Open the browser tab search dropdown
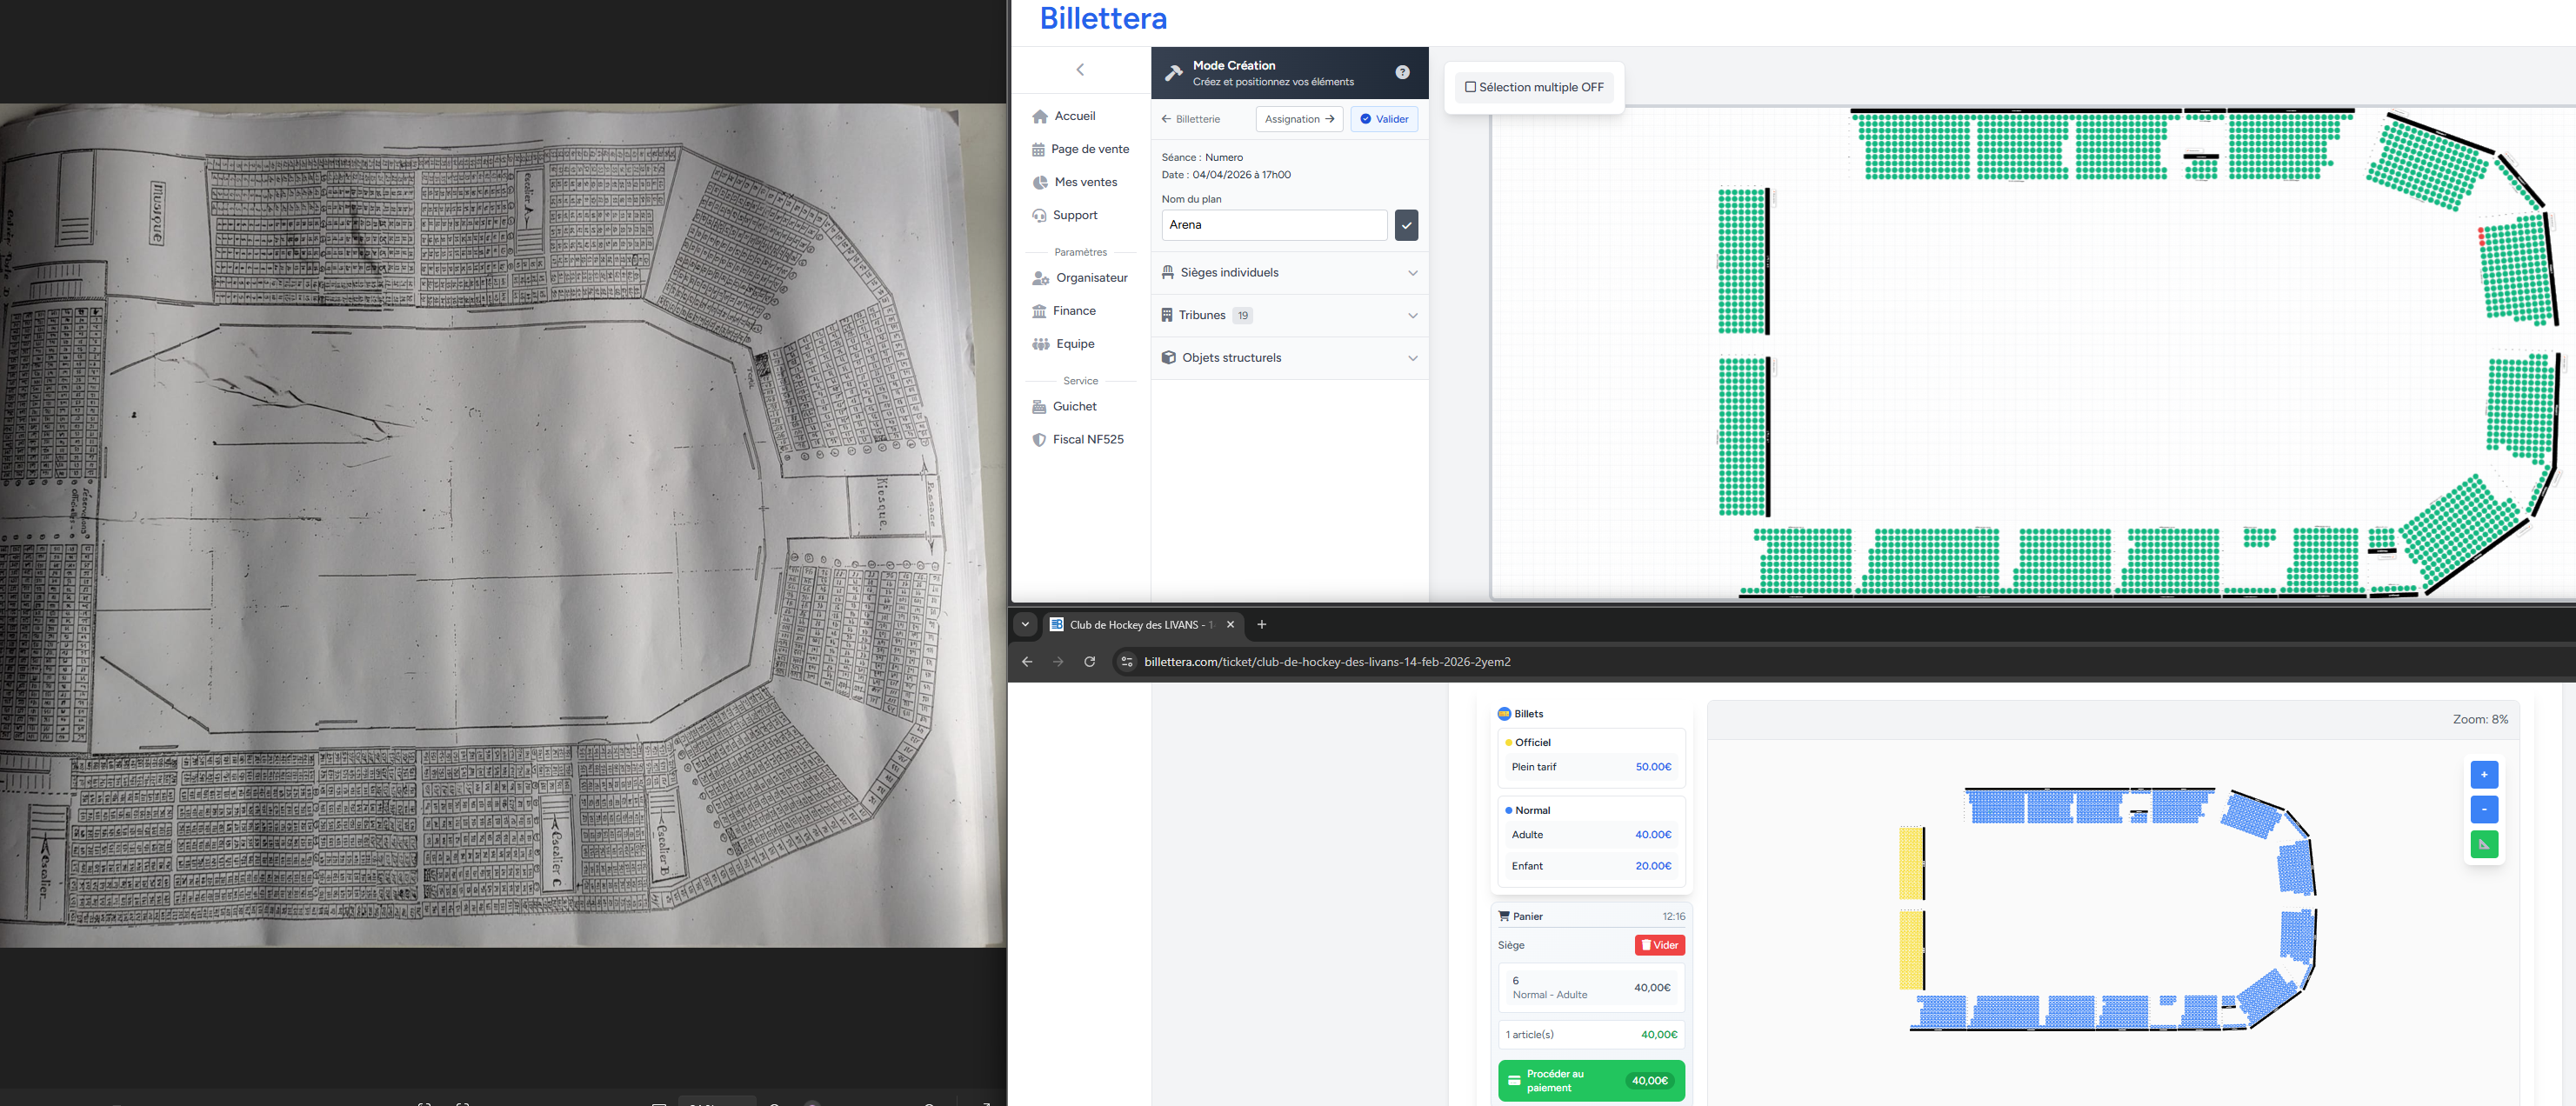The height and width of the screenshot is (1106, 2576). 1025,625
